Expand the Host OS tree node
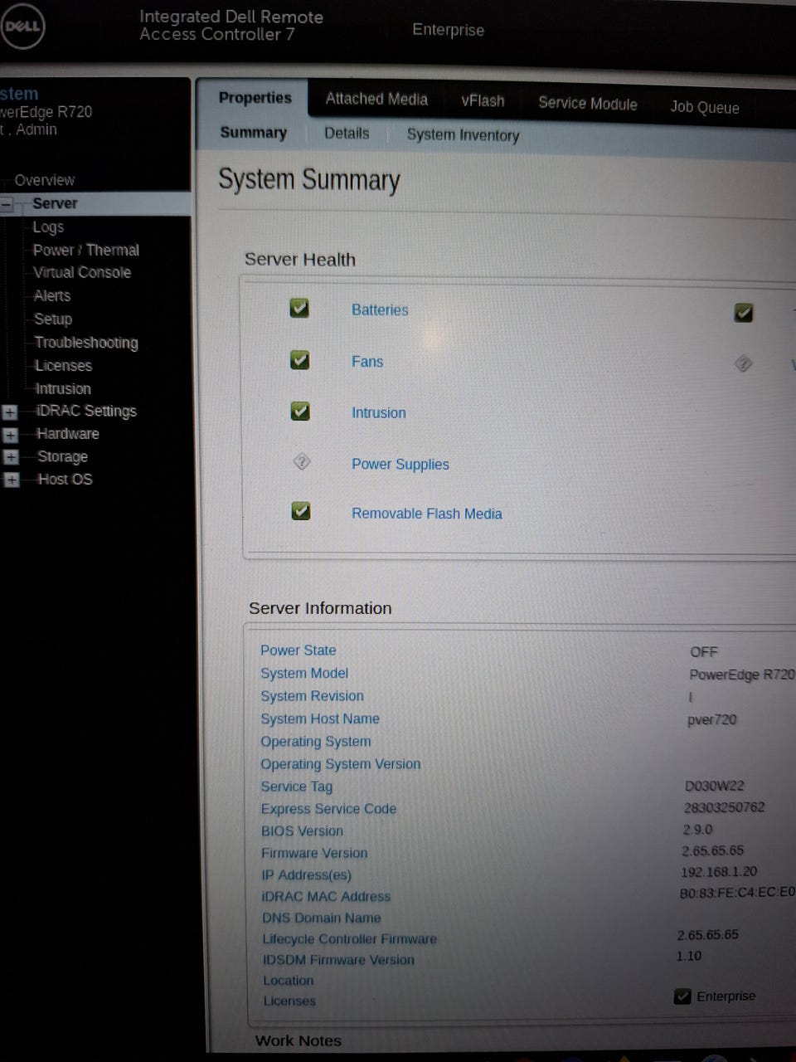 (11, 480)
